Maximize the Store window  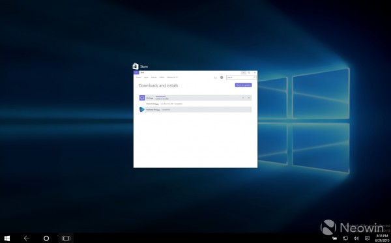249,72
